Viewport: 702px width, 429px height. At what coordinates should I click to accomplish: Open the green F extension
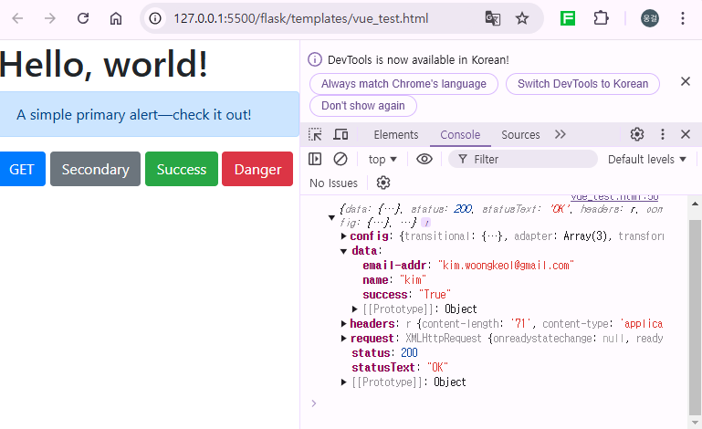[568, 18]
